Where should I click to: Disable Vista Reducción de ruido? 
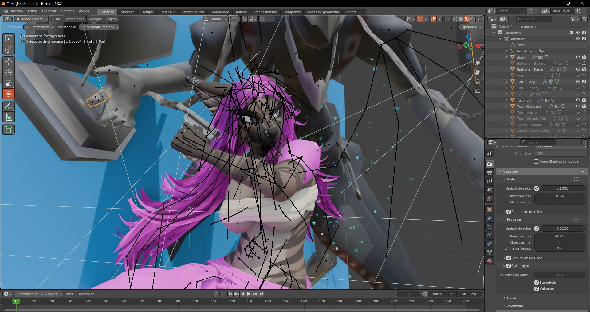509,212
